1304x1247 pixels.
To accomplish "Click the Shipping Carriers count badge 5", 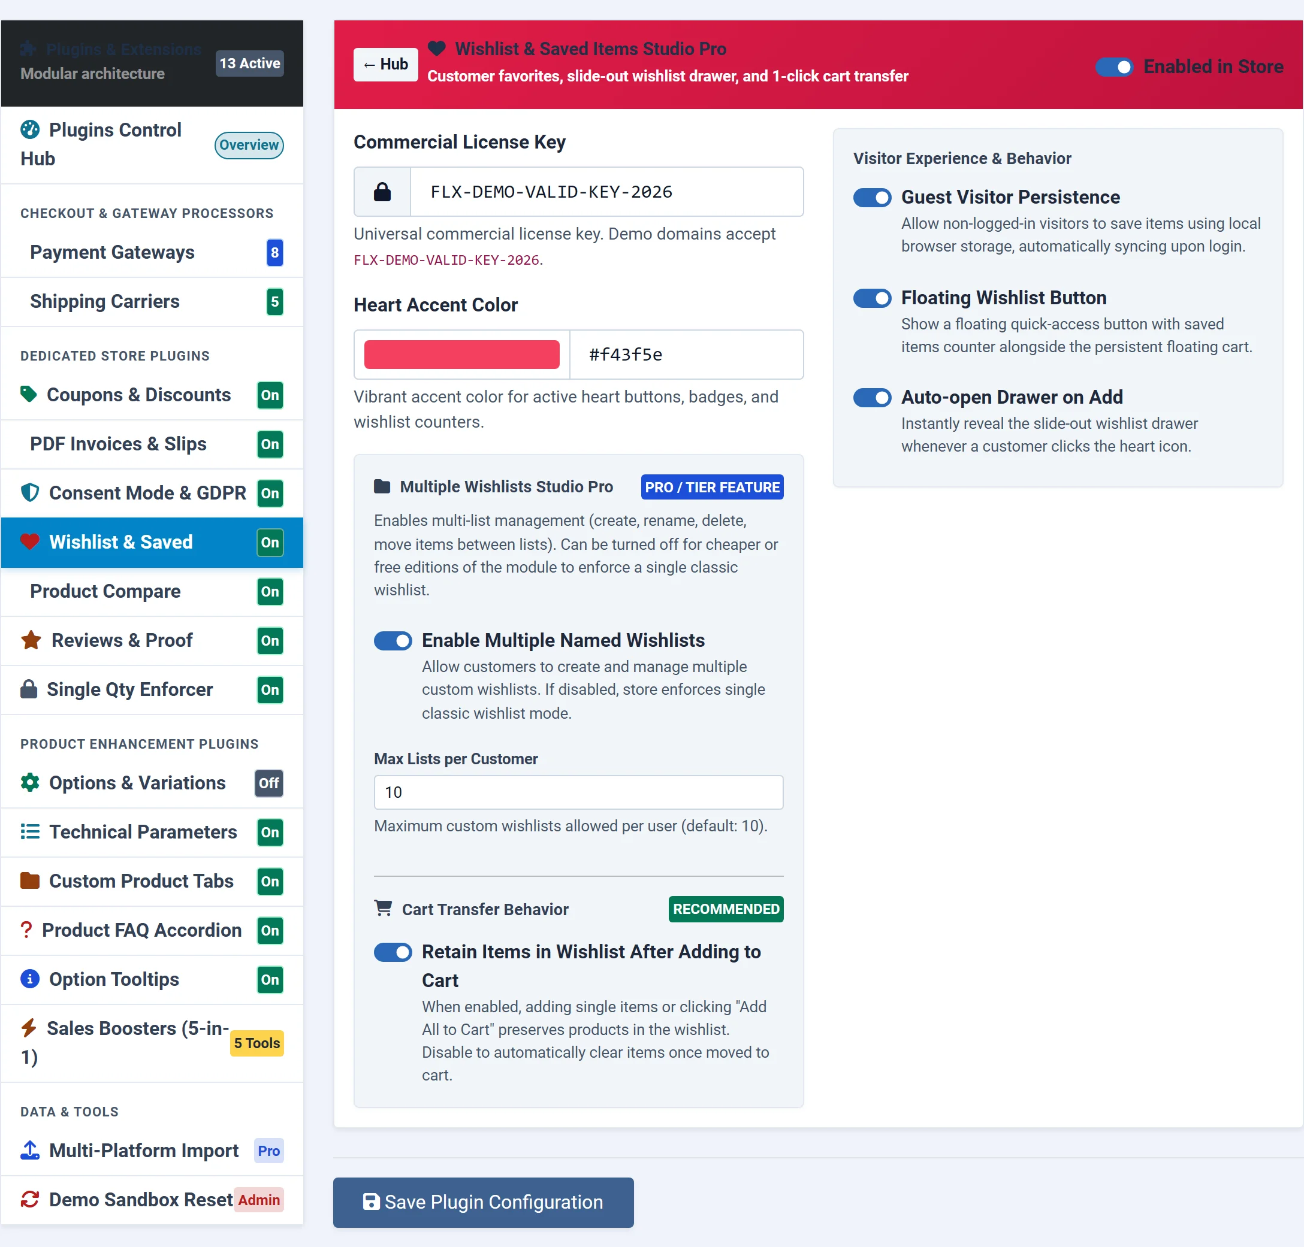I will click(274, 302).
